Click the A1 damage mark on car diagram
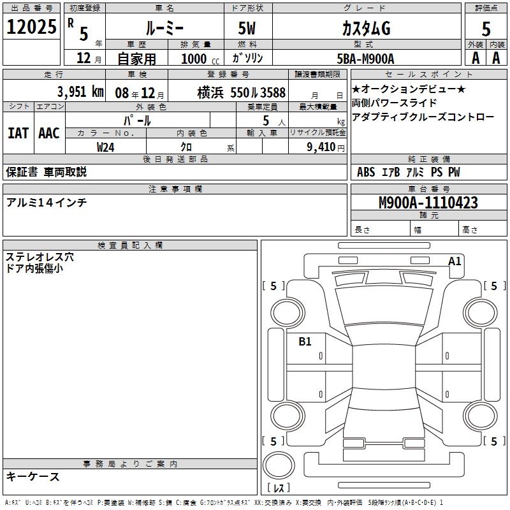510x510 pixels. (455, 261)
